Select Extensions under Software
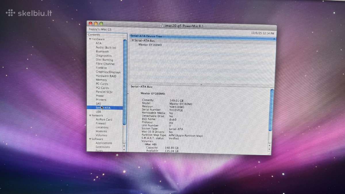 pos(103,147)
